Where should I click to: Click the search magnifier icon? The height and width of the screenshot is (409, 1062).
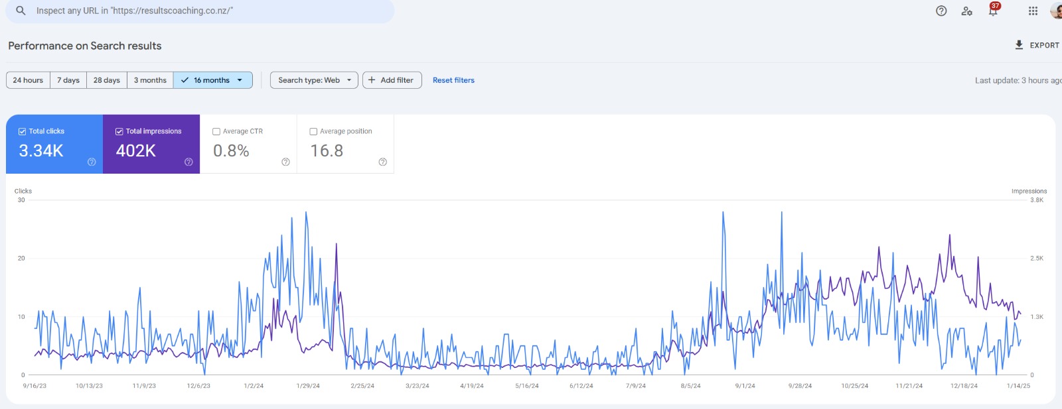coord(21,11)
